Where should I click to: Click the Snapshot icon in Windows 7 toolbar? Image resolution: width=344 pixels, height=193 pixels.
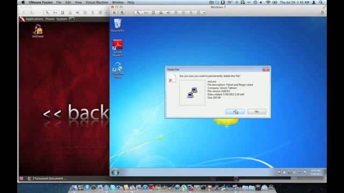point(122,13)
